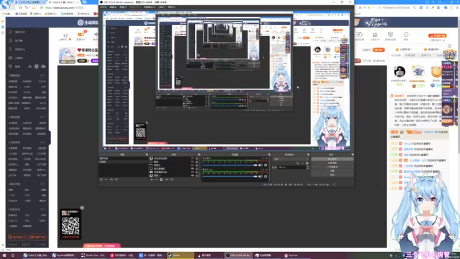
Task: Mute the second mixer audio channel
Action: (260, 177)
